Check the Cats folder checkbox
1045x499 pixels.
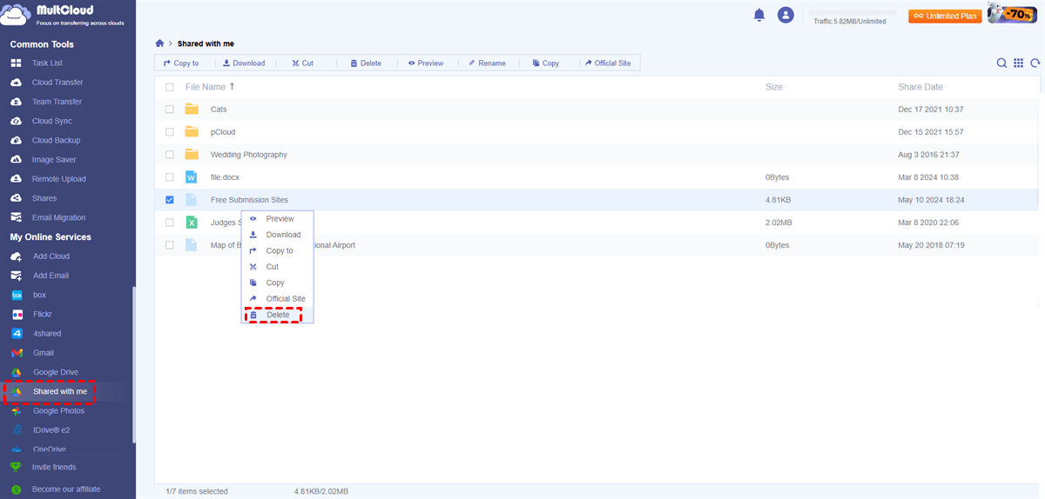170,110
